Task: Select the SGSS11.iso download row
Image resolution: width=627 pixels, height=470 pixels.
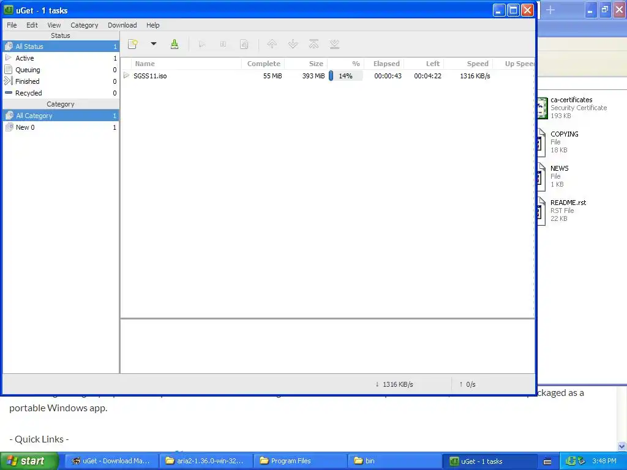Action: pos(328,75)
